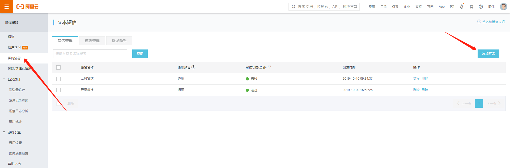Open the Cloud Shell terminal icon

coord(452,7)
